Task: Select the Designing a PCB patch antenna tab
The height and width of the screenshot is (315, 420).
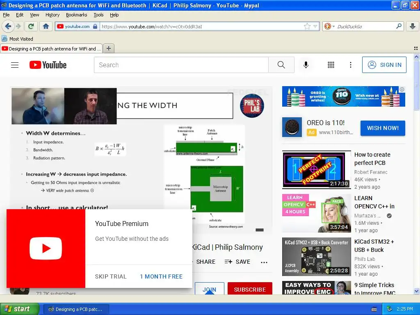Action: 51,49
